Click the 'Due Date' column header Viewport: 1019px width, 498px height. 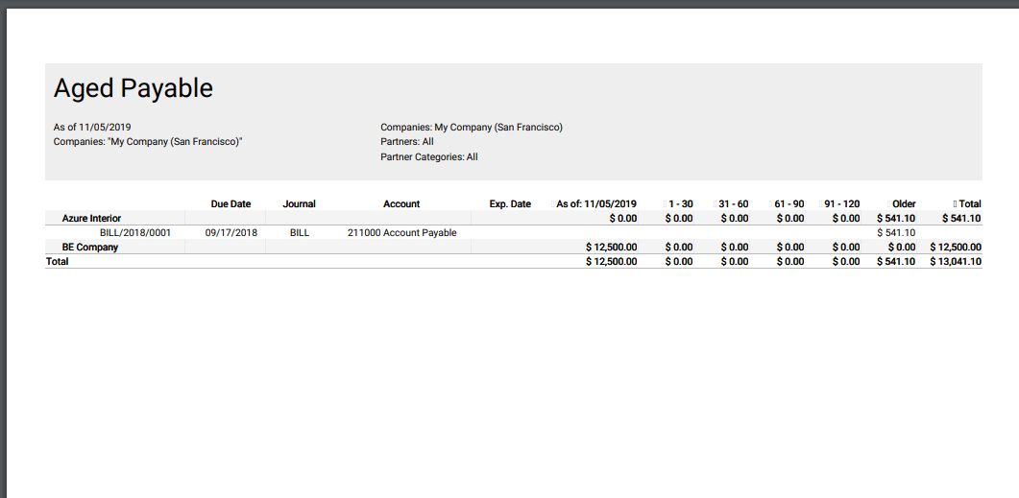230,203
